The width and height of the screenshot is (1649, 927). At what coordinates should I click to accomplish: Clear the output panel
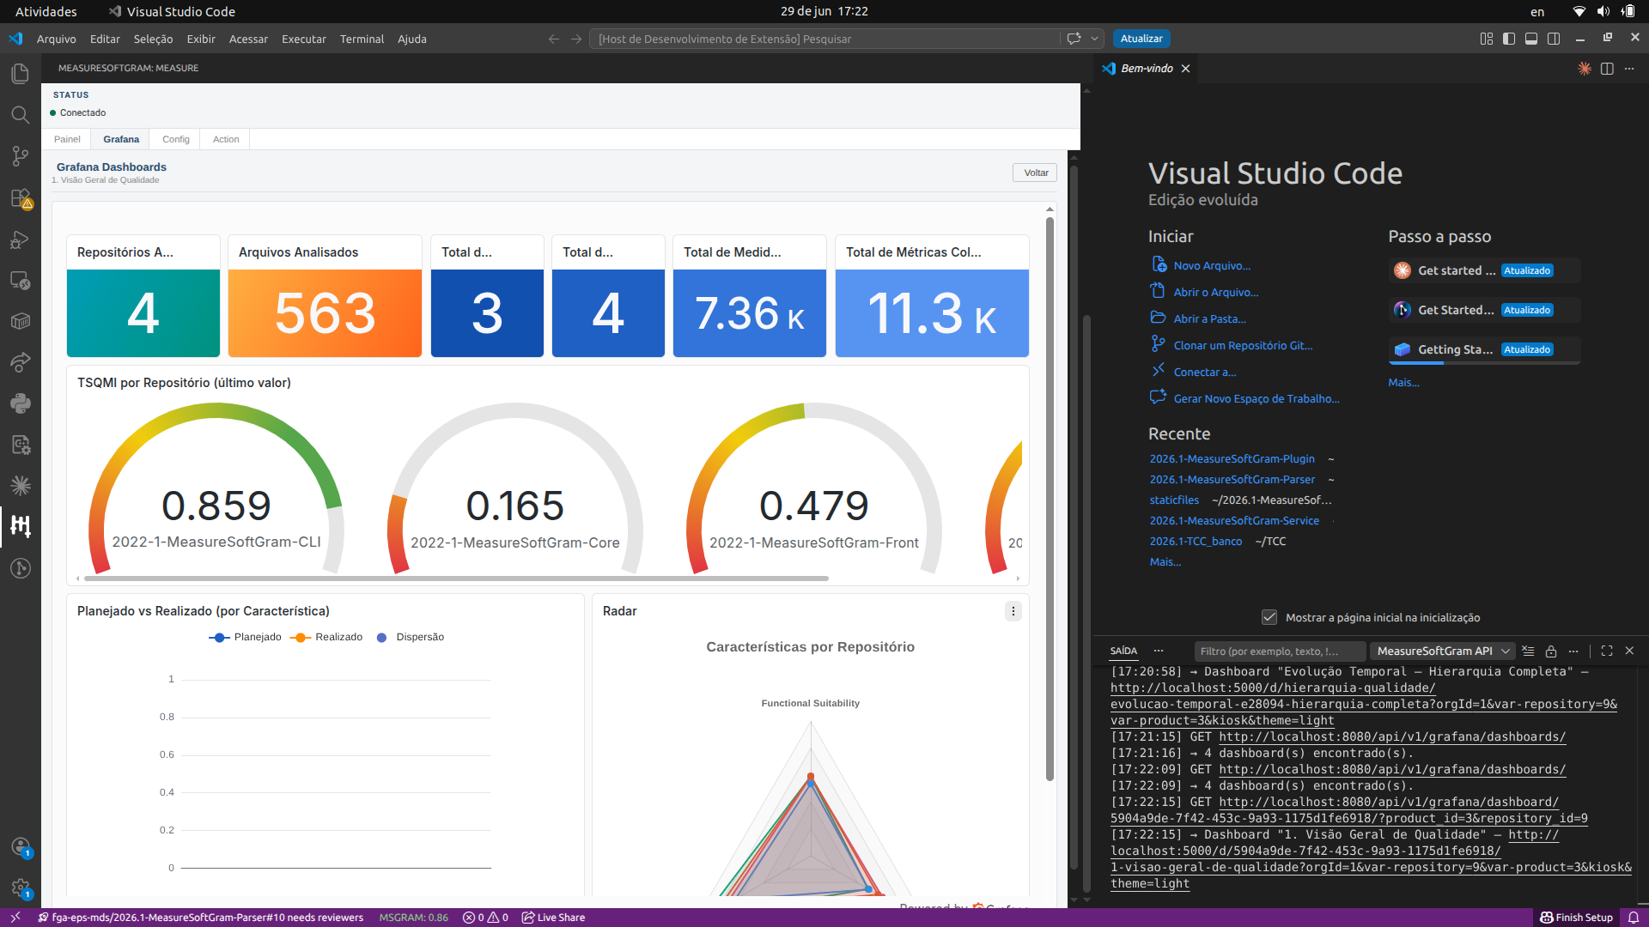tap(1528, 651)
